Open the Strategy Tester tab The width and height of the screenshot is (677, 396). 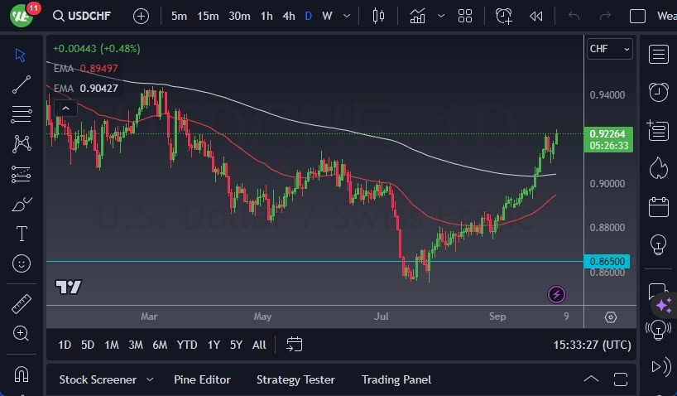(295, 379)
